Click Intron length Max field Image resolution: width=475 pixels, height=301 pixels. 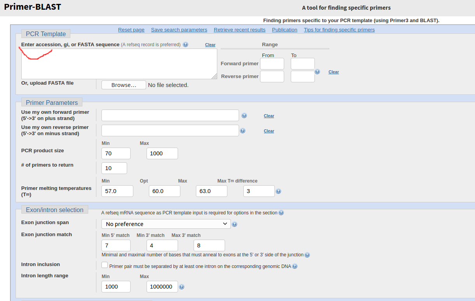pyautogui.click(x=162, y=287)
